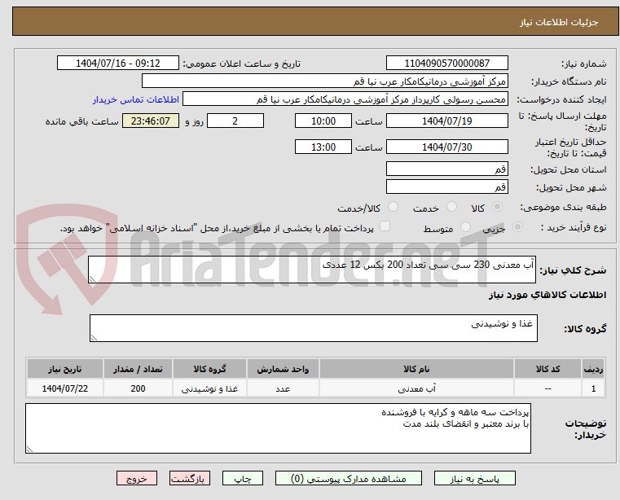Image resolution: width=620 pixels, height=500 pixels.
Task: Click the unit cell عدد
Action: click(283, 388)
